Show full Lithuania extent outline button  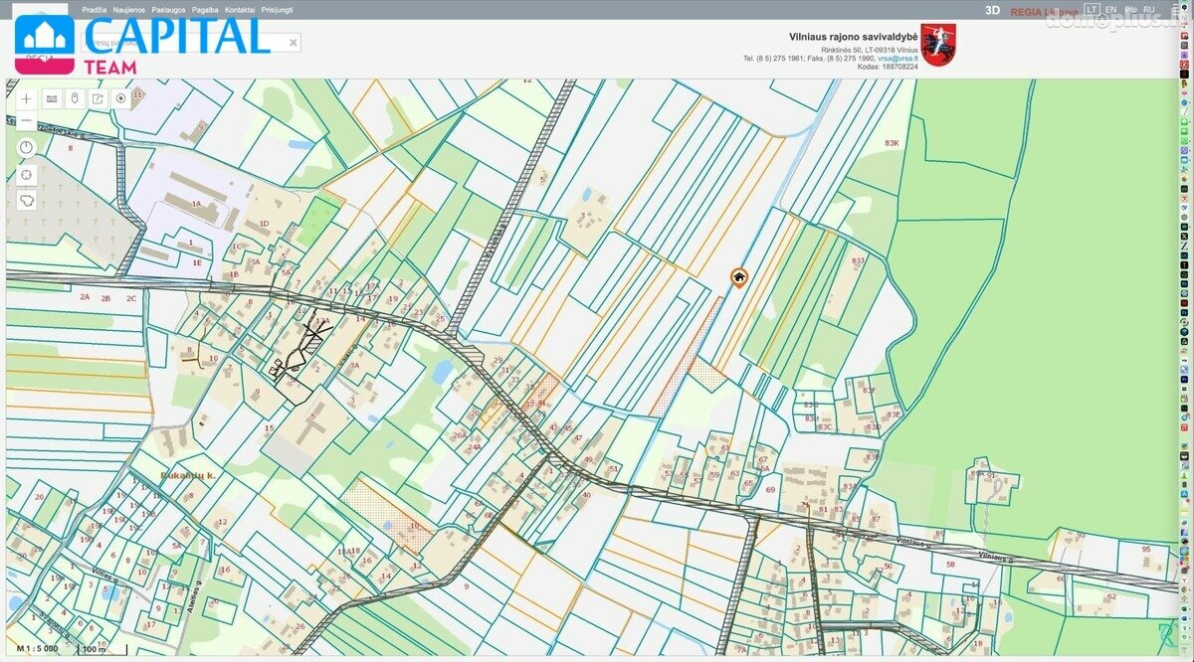coord(26,200)
